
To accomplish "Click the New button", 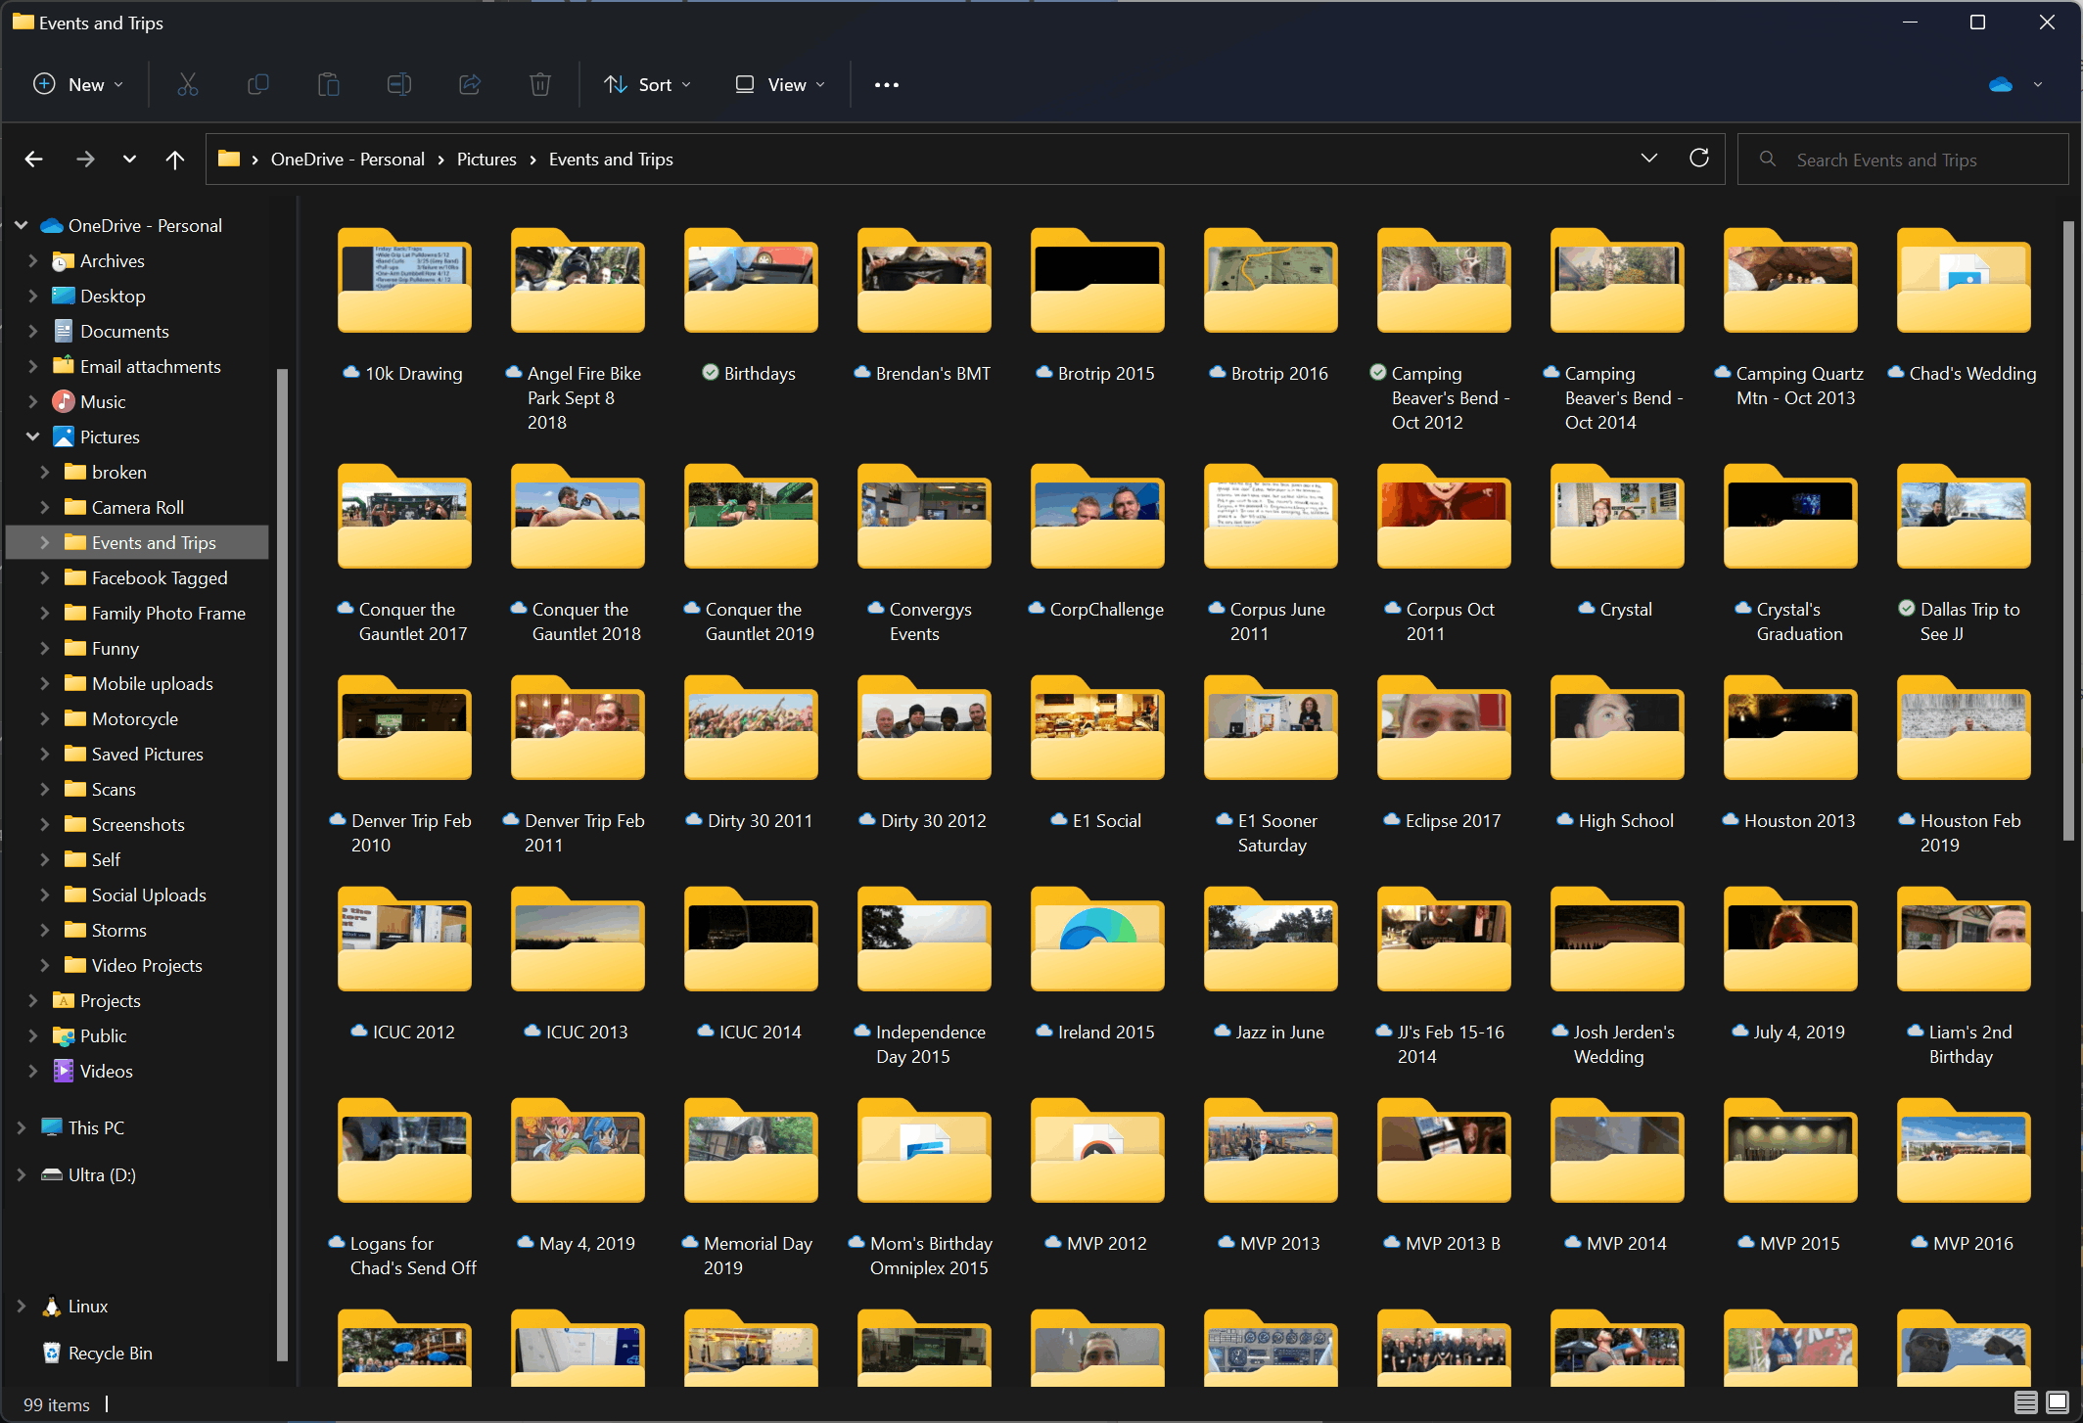I will (78, 85).
